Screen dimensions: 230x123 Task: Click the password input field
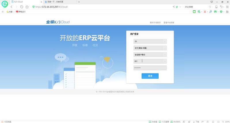coord(150,68)
